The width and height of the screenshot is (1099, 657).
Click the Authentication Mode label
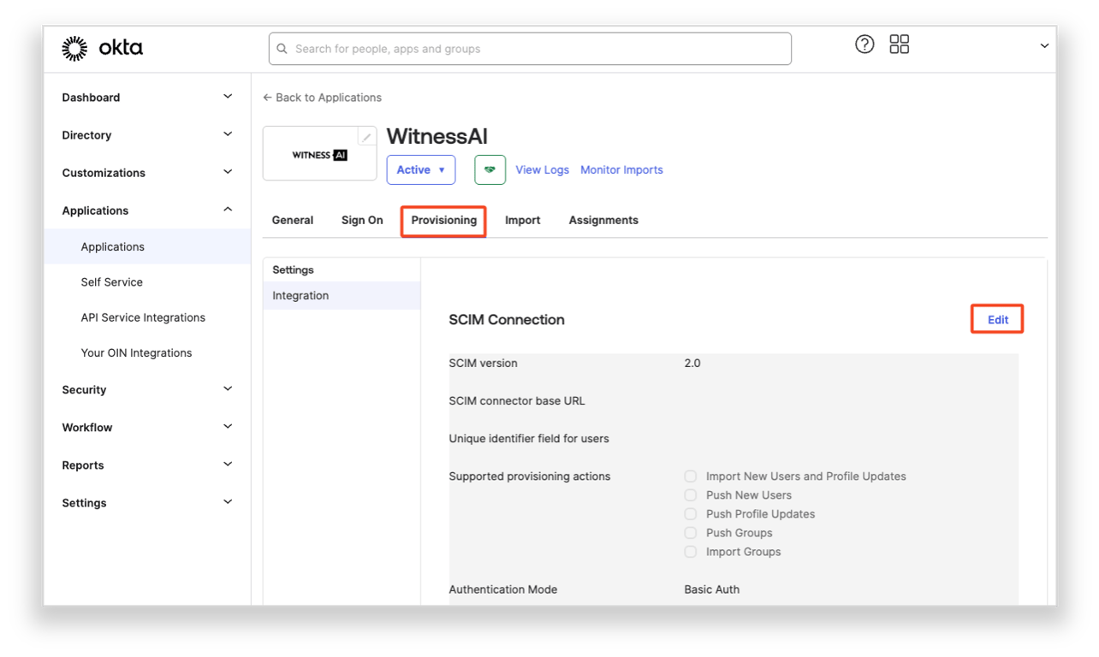[x=503, y=589]
